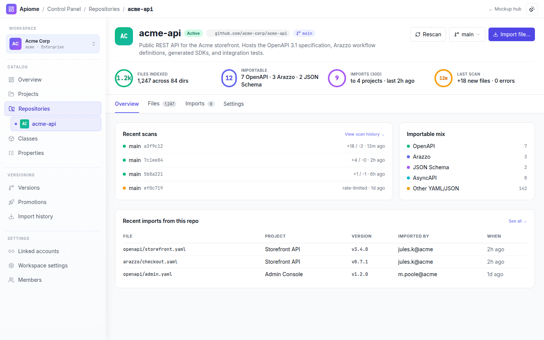Click JSON Schema in Importable mix
This screenshot has height=340, width=544.
click(x=467, y=167)
